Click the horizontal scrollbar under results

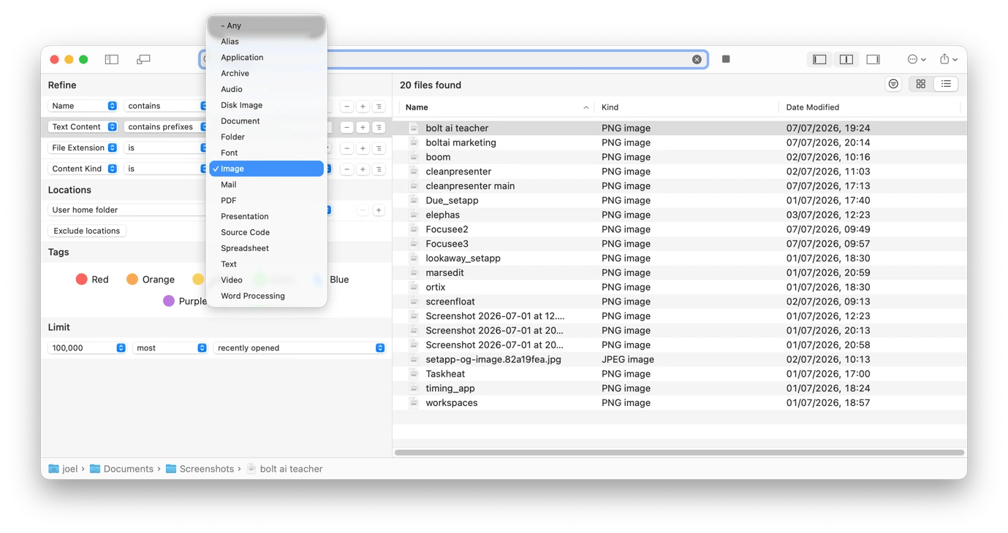point(679,453)
